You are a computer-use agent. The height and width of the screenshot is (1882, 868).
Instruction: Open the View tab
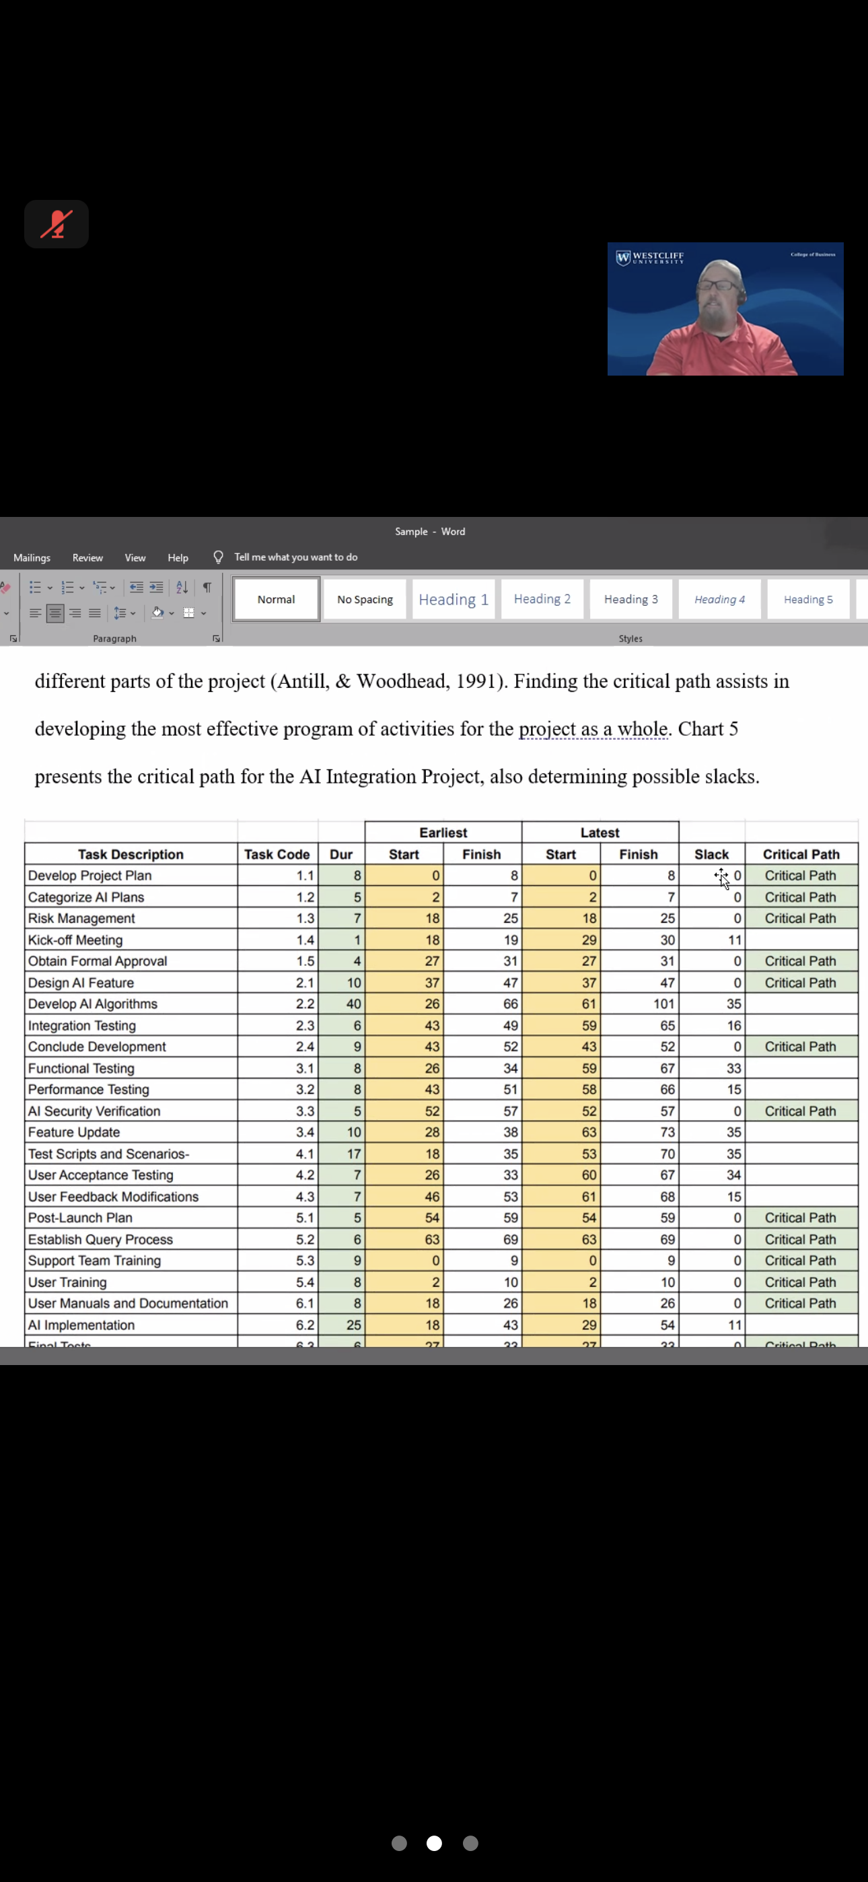pyautogui.click(x=135, y=557)
